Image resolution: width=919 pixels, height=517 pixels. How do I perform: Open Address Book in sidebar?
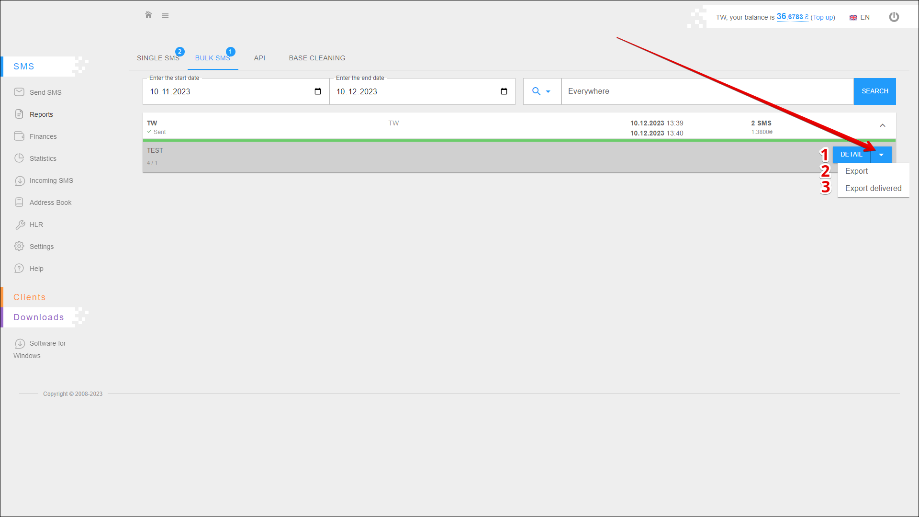(x=50, y=202)
